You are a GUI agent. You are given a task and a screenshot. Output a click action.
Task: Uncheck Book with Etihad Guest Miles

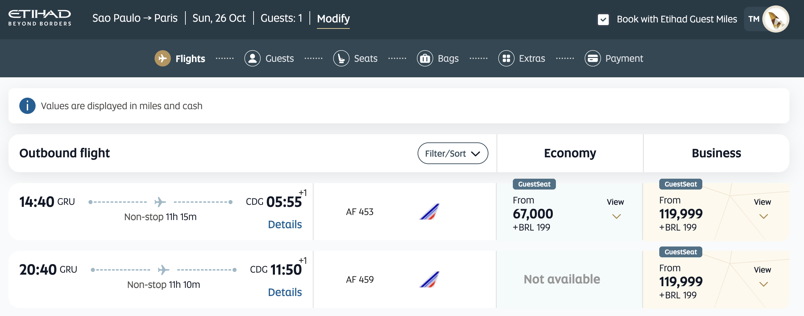(603, 19)
